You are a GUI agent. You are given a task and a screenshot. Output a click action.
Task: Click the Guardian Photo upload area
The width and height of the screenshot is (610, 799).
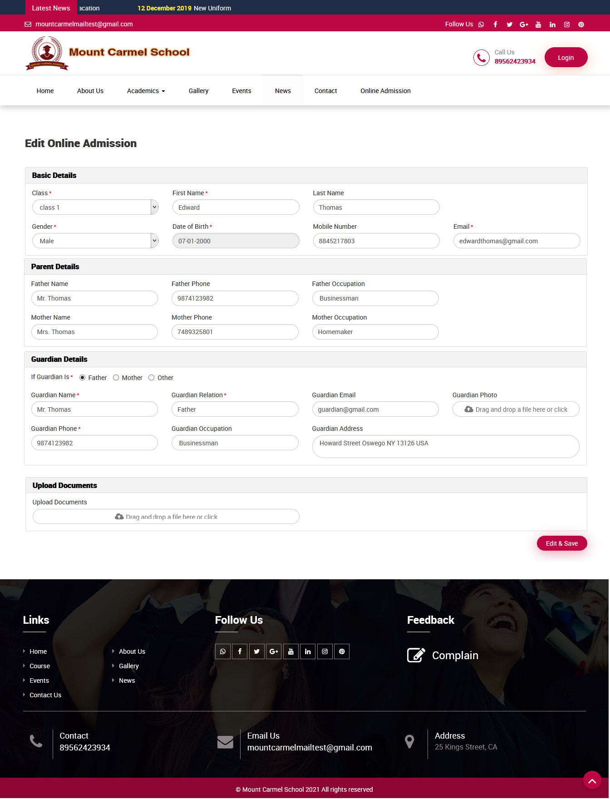click(x=516, y=409)
